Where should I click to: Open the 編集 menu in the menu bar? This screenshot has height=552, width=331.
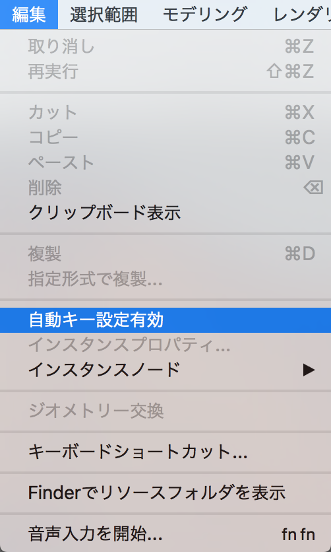[x=29, y=15]
